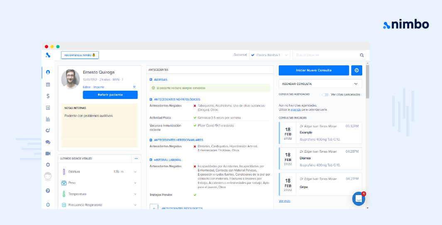The height and width of the screenshot is (225, 442).
Task: Click the Antecedentes Heredofamiliares heading
Action: [x=179, y=140]
